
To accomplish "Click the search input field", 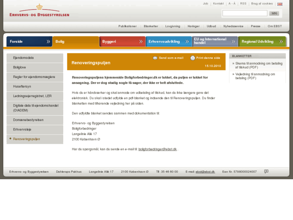I will (x=245, y=13).
